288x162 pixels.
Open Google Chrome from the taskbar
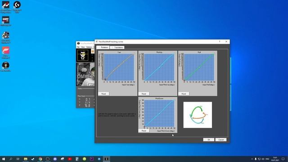(x=40, y=159)
